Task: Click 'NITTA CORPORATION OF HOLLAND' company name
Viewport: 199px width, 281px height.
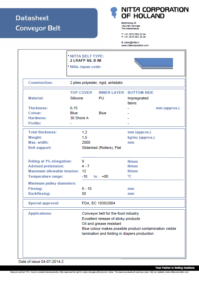Action: [155, 13]
